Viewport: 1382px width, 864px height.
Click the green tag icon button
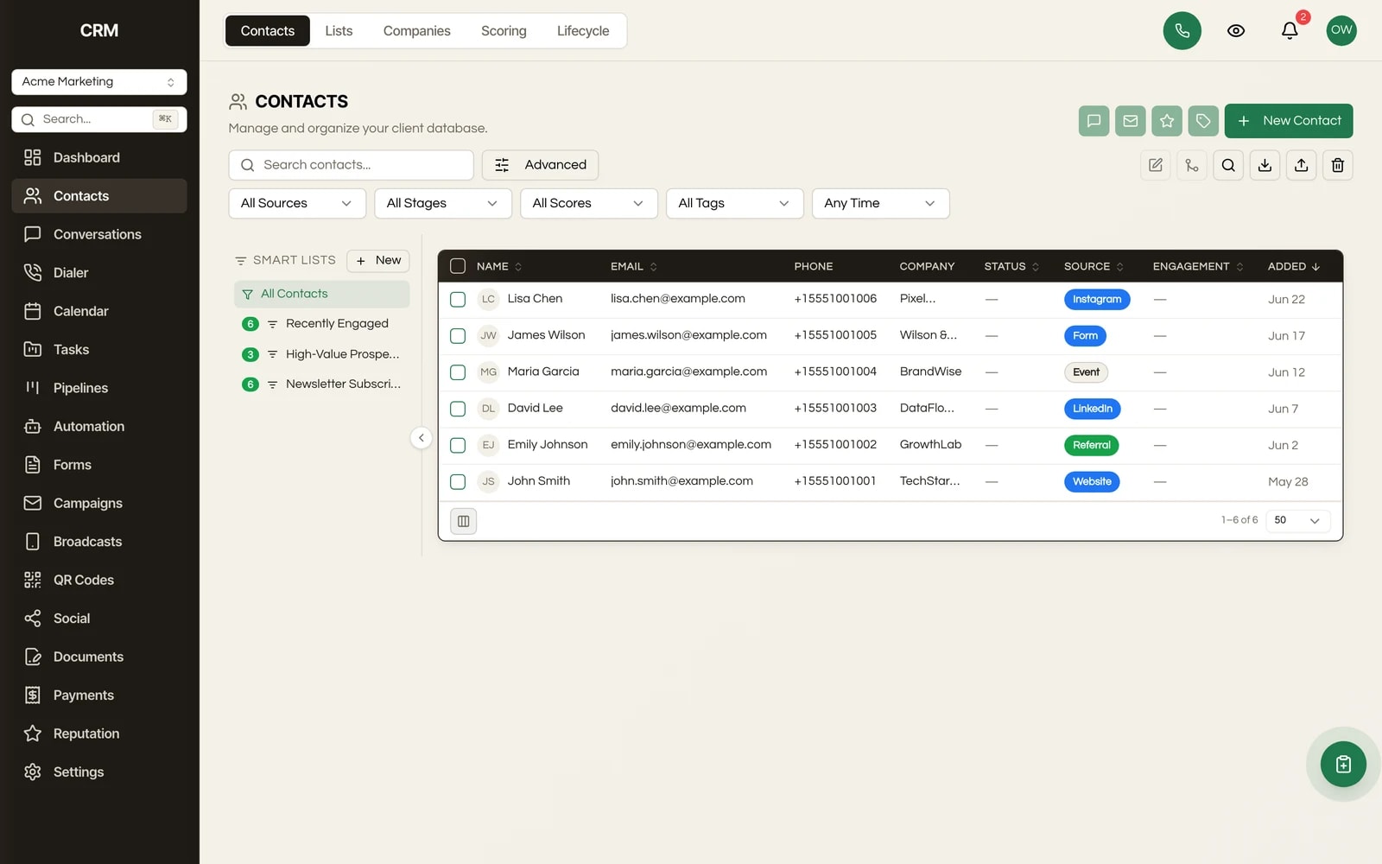pyautogui.click(x=1203, y=121)
